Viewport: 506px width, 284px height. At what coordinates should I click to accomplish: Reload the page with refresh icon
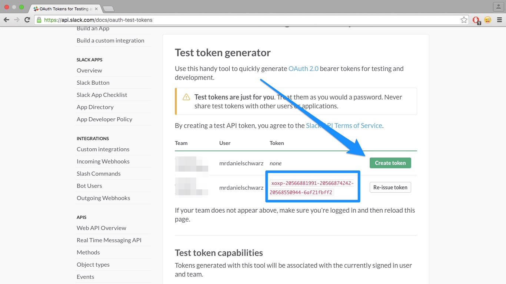coord(27,20)
